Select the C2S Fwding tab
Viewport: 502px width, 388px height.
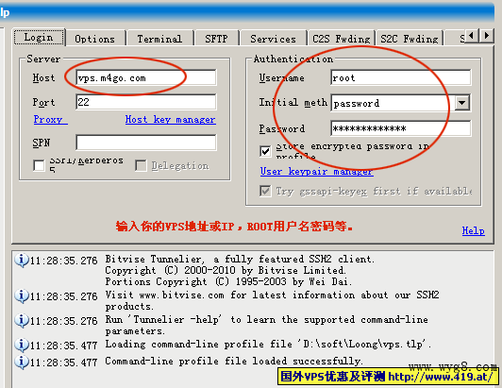pyautogui.click(x=342, y=39)
